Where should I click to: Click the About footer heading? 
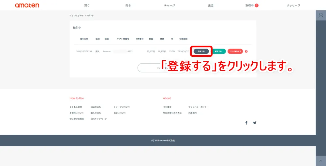[x=167, y=98]
